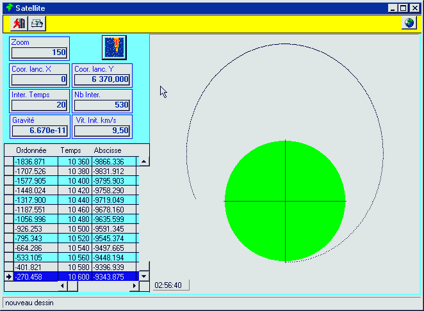The height and width of the screenshot is (311, 424).
Task: Click the Gravité value field
Action: point(40,131)
